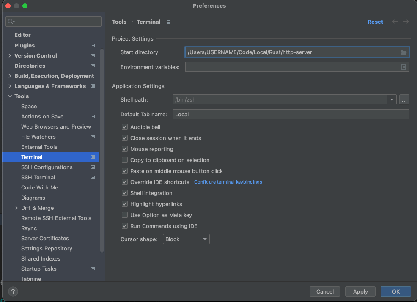Enable Copy to clipboard on selection
Viewport: 417px width, 302px height.
click(x=125, y=160)
